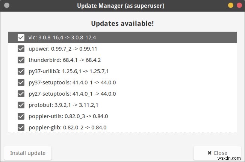Uncheck the poppler-utils checkbox

pyautogui.click(x=21, y=116)
